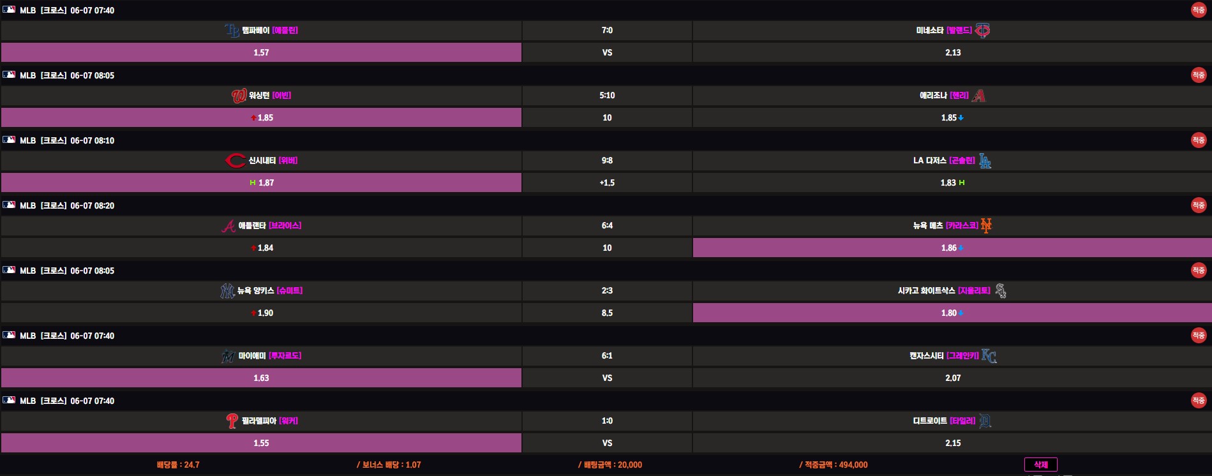
Task: Click the Chicago White Sox logo
Action: coord(1000,291)
